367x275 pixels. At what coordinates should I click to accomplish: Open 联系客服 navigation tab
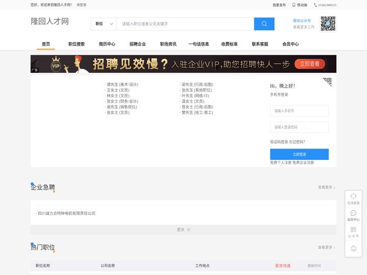point(260,44)
